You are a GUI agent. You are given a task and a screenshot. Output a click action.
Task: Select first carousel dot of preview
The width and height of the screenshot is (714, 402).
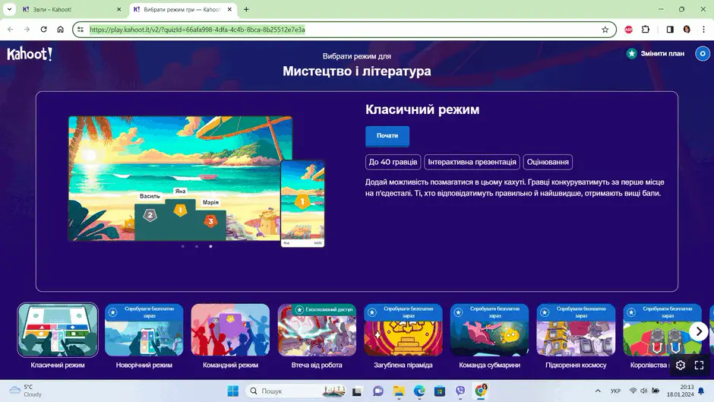pos(183,246)
